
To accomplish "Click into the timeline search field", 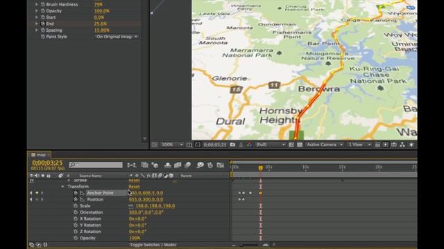I will tap(96, 165).
